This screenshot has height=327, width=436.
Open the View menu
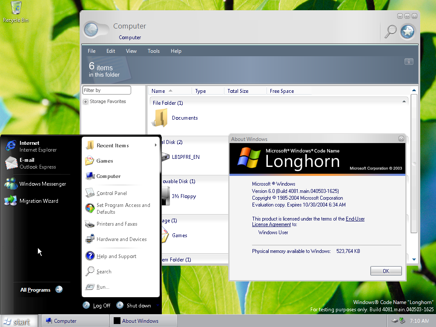131,51
